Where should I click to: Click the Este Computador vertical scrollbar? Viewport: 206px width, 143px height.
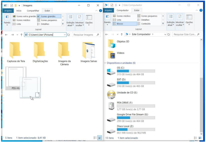tap(202, 101)
